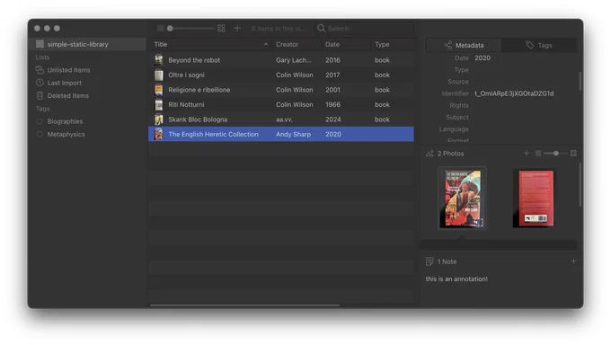Click the Metaphysics tag circle
The image size is (611, 345).
tap(40, 134)
